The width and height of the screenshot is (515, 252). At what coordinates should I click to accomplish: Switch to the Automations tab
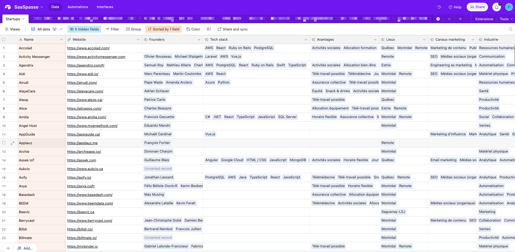(78, 7)
